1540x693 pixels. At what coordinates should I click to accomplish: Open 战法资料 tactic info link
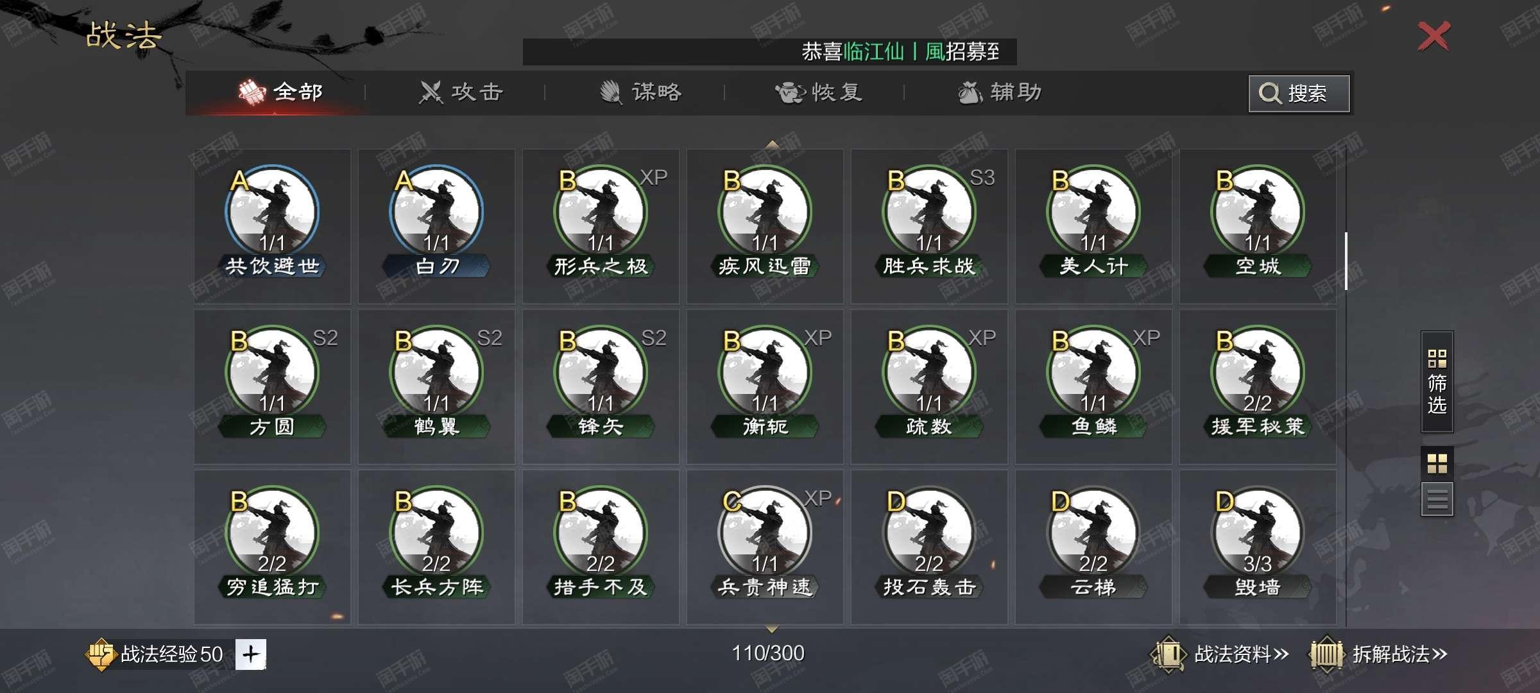pyautogui.click(x=1220, y=654)
